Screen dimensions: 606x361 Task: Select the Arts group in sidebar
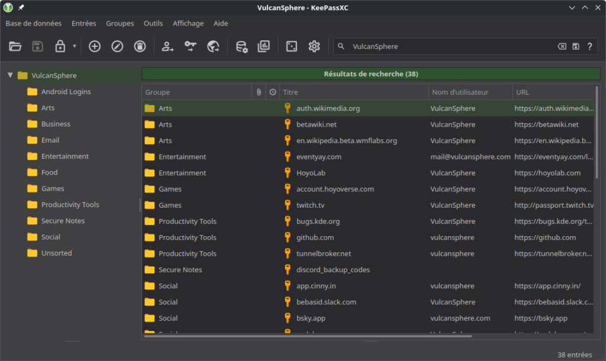coord(48,108)
